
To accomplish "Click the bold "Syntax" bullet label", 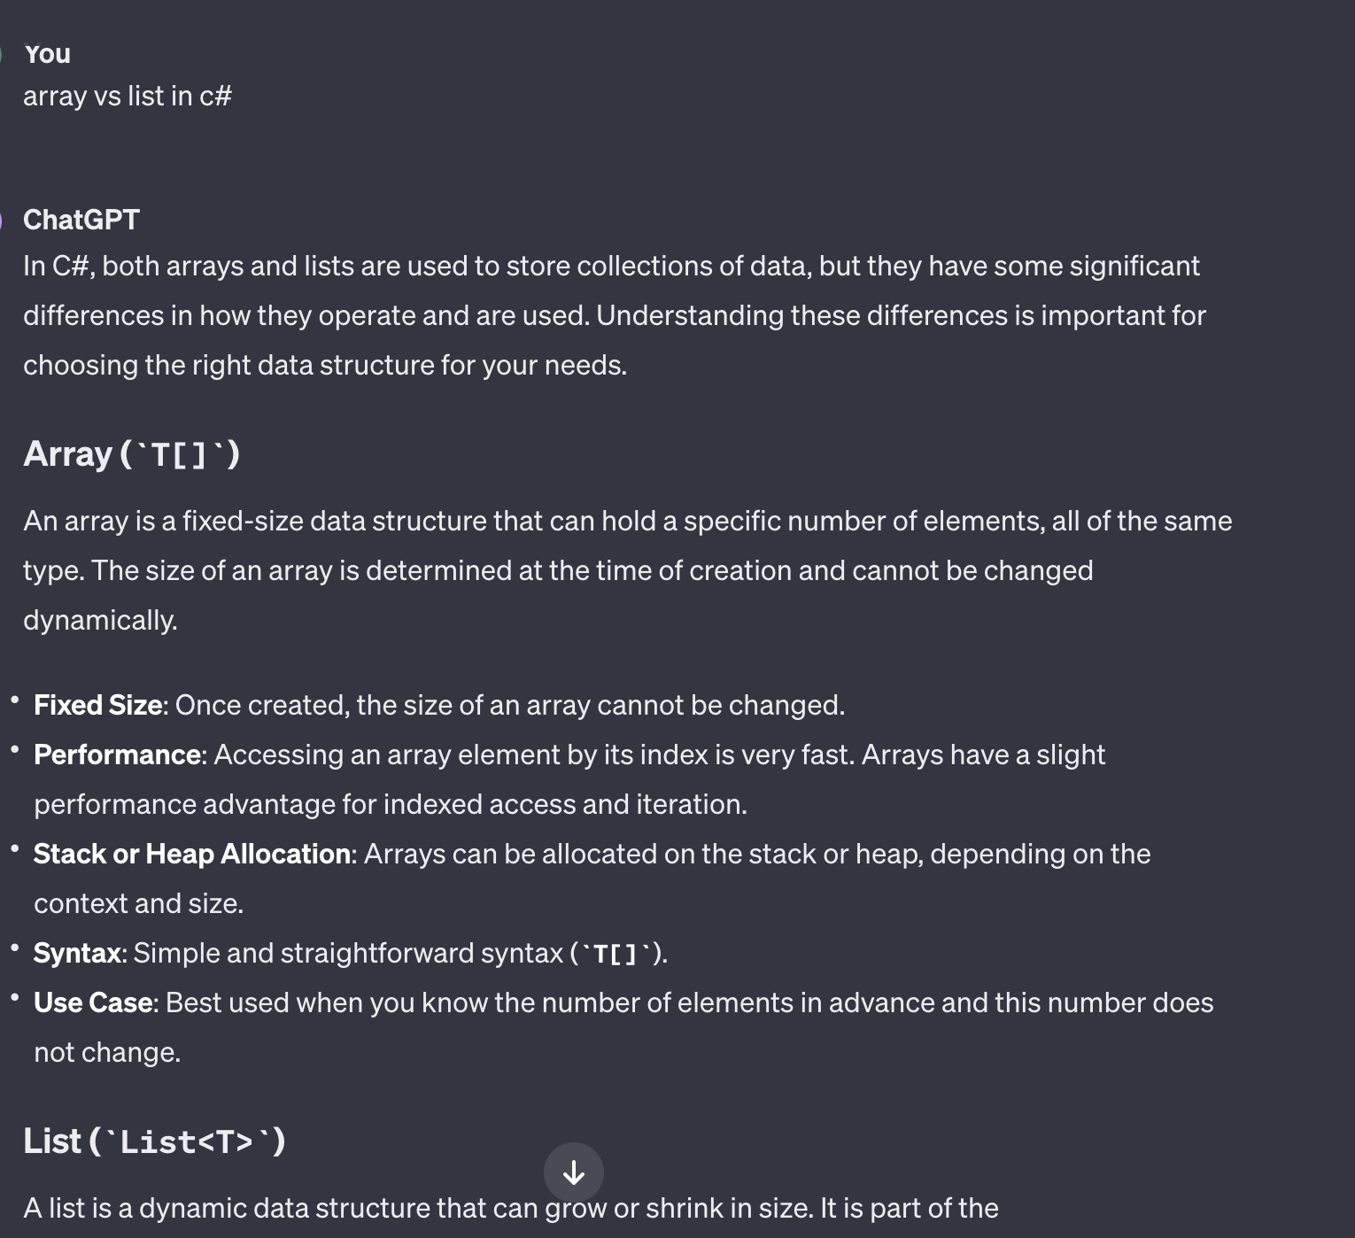I will pyautogui.click(x=78, y=953).
